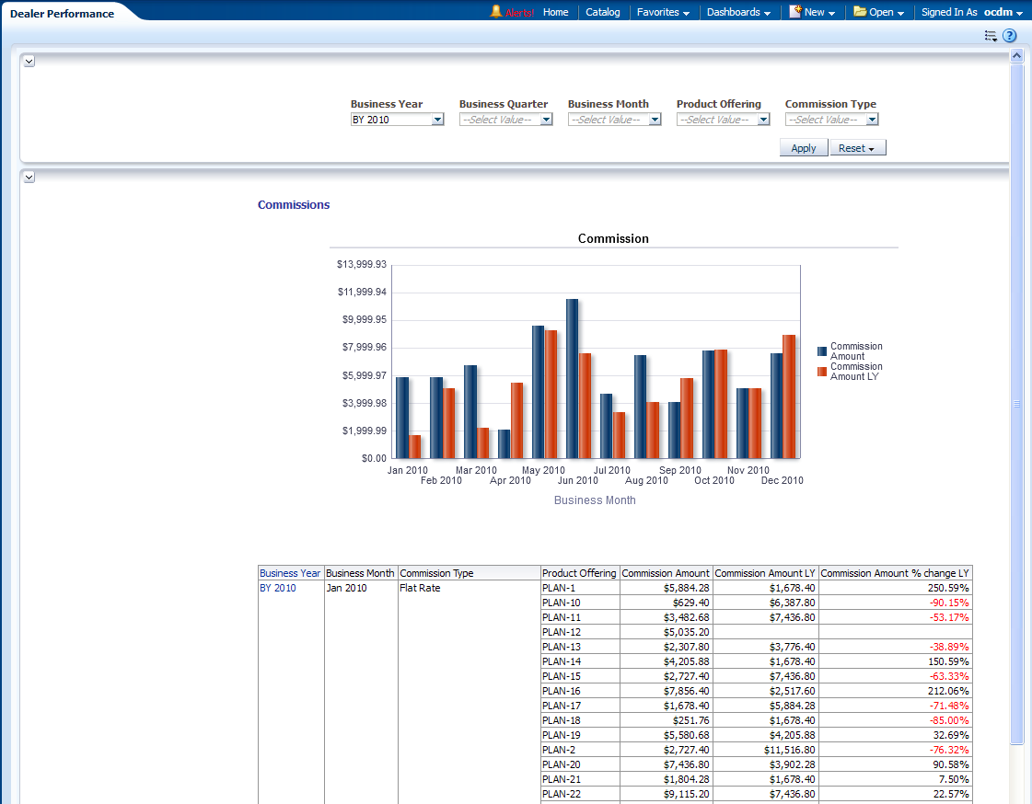The image size is (1032, 804).
Task: Open the Product Offering dropdown
Action: (x=763, y=120)
